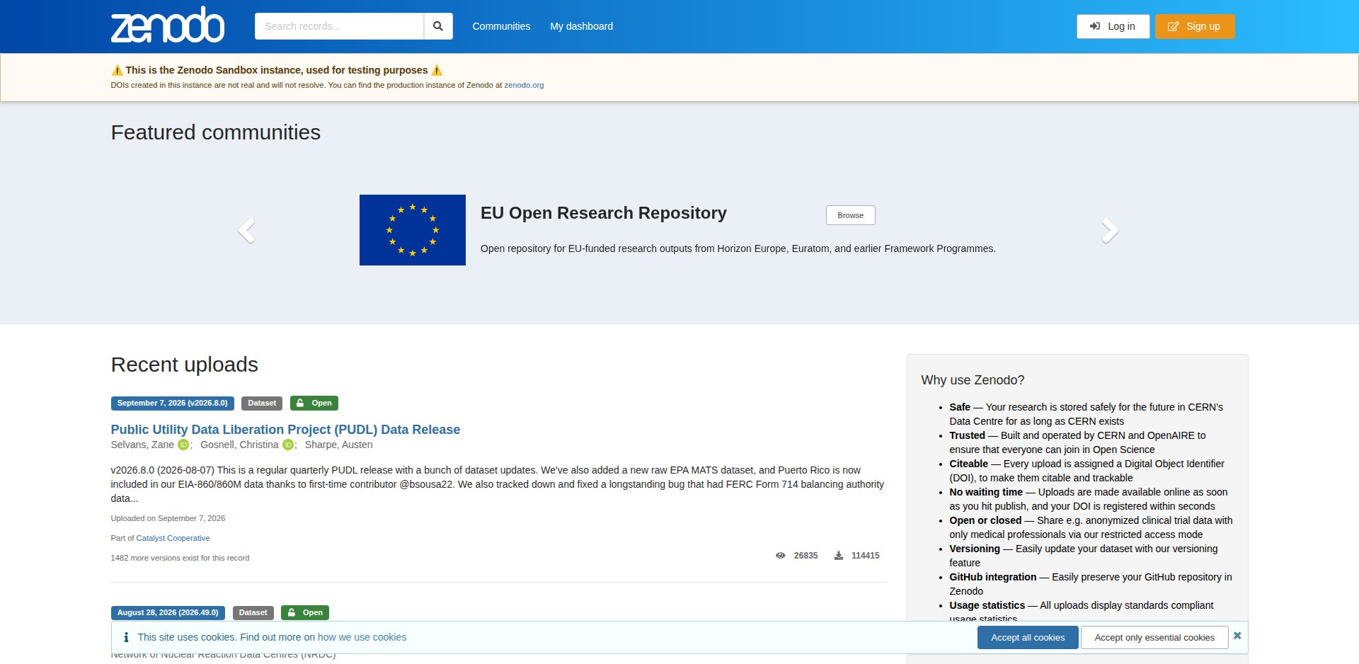
Task: Click author Sharpe, Austen
Action: [x=338, y=445]
